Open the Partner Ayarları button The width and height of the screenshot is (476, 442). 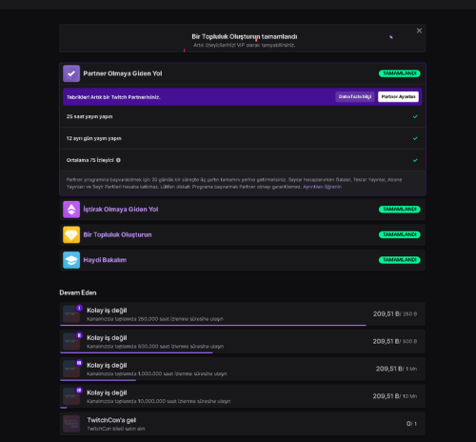(398, 96)
